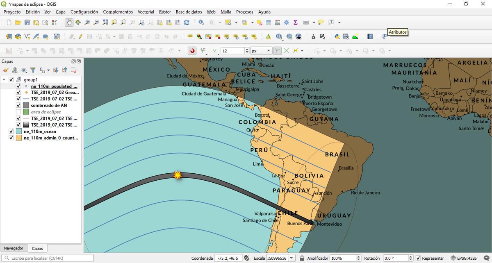The image size is (492, 263).
Task: Open filter by expression dropdown arrow in Capas
Action: pos(48,70)
